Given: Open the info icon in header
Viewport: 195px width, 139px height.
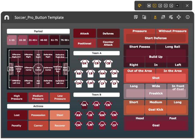Looking at the screenshot, I should (x=188, y=17).
